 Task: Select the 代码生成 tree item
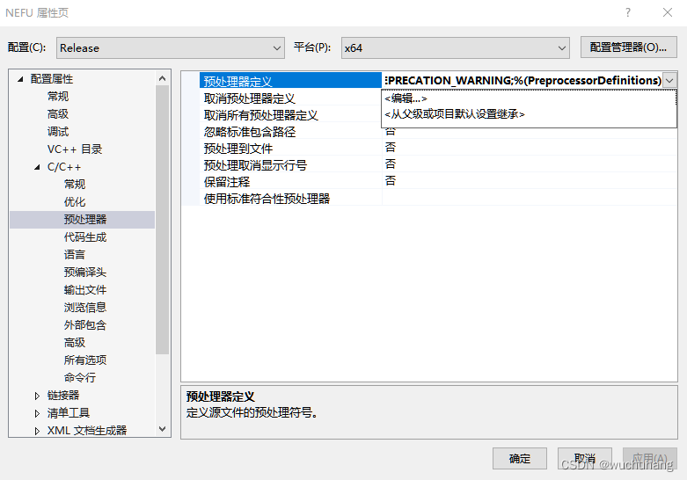(85, 237)
